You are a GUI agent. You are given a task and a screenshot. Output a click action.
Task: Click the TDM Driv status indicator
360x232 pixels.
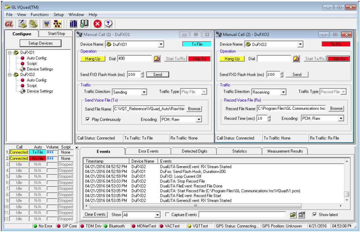pos(91,226)
